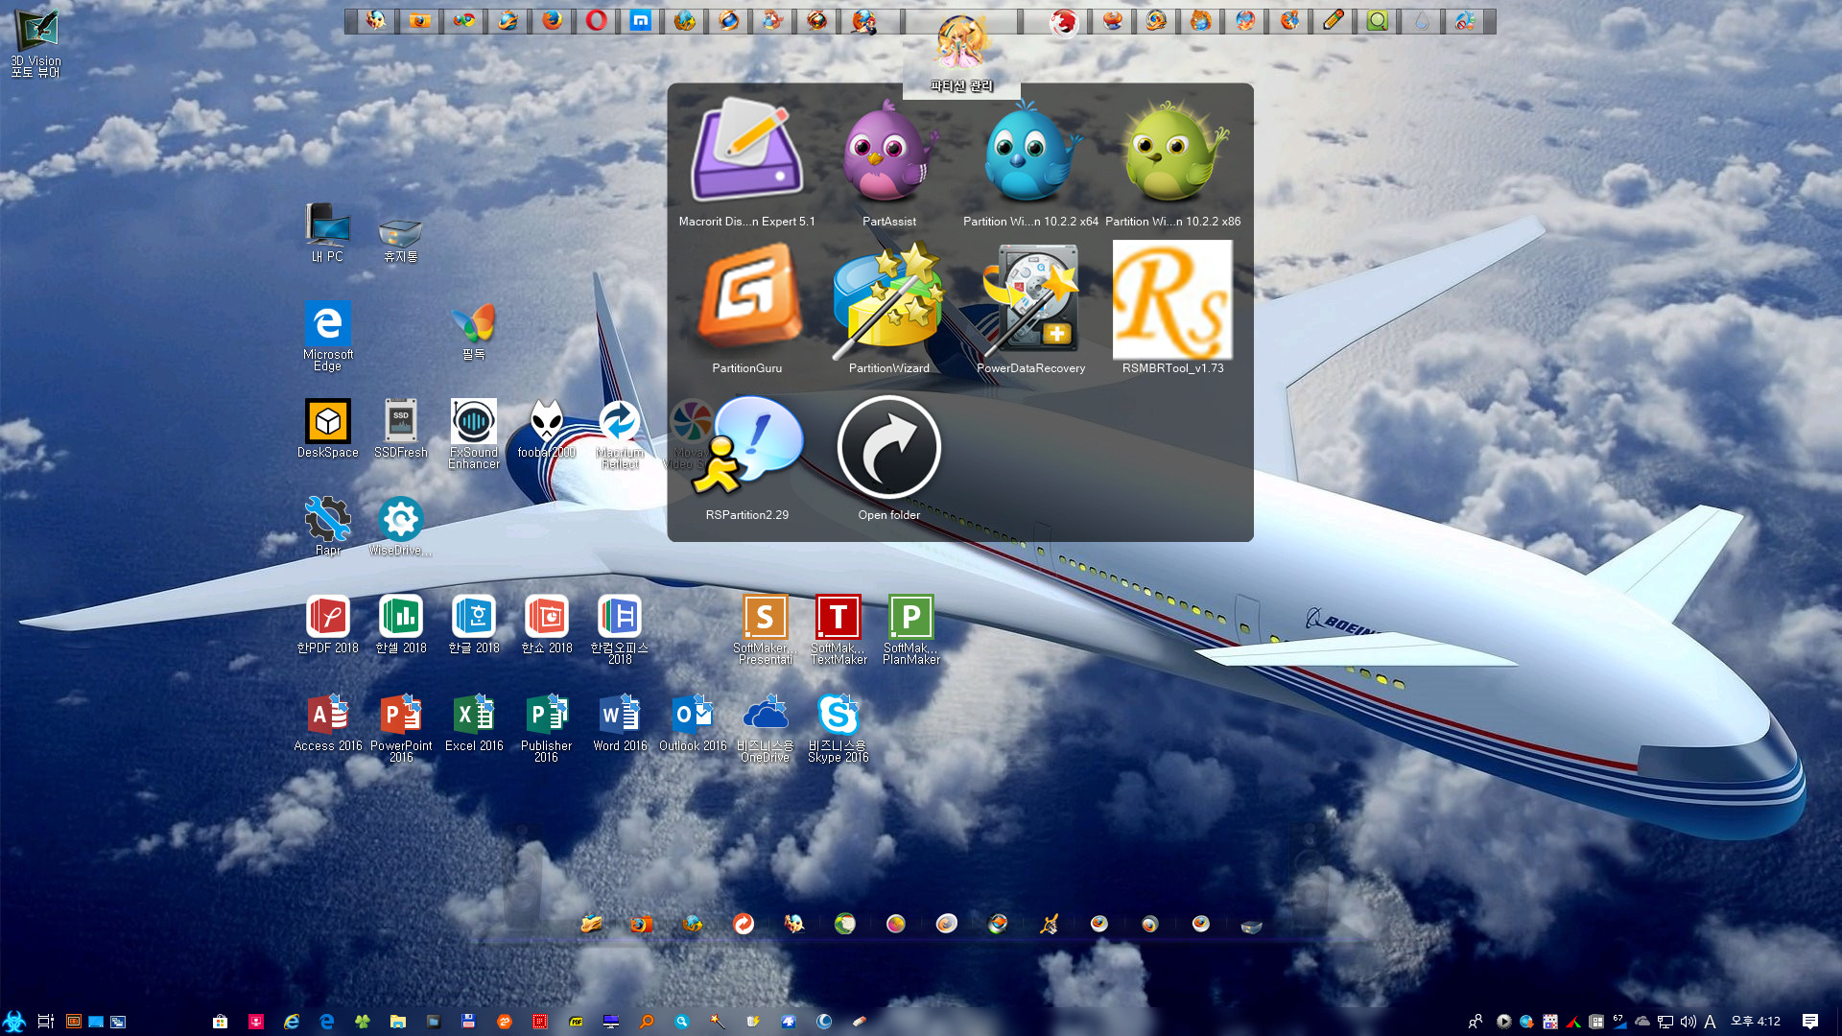Click the Opera icon in top dock
Viewport: 1842px width, 1036px height.
pos(596,20)
